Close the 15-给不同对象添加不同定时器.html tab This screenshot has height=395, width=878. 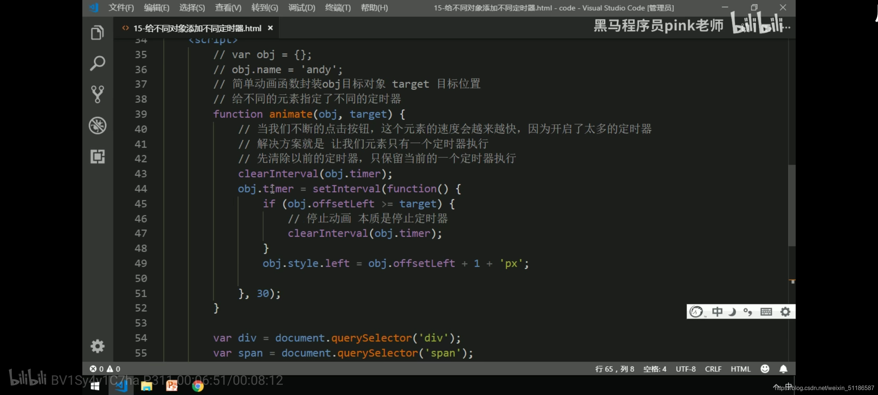(x=270, y=28)
